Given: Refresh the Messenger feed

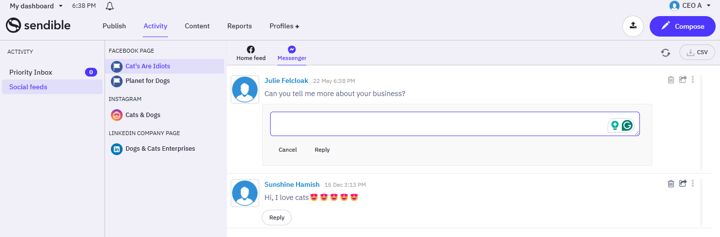Looking at the screenshot, I should coord(665,53).
